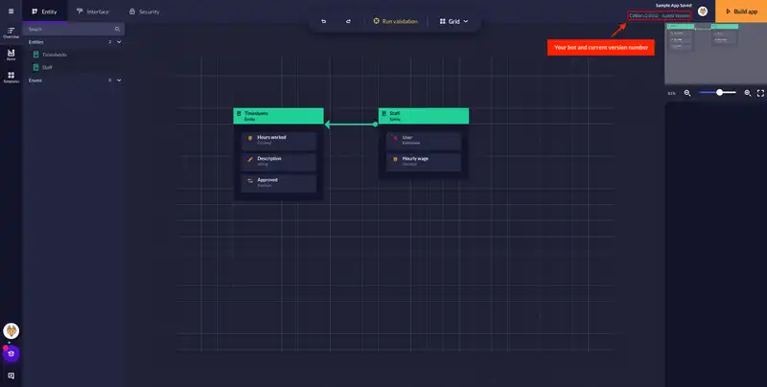The image size is (767, 387).
Task: Open the Grid dropdown menu
Action: [x=453, y=20]
